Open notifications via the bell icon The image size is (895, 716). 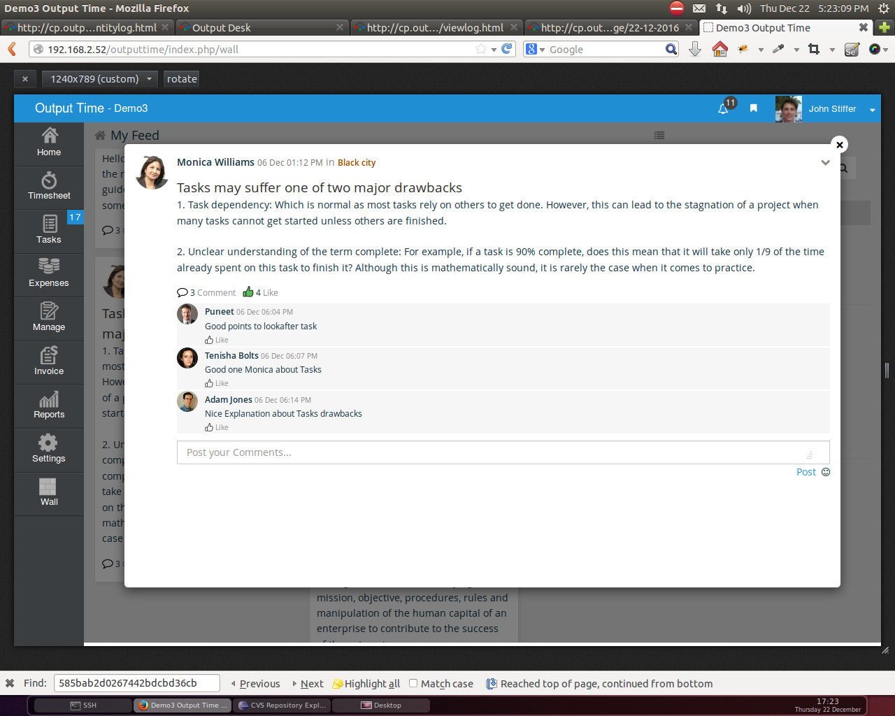pyautogui.click(x=722, y=109)
